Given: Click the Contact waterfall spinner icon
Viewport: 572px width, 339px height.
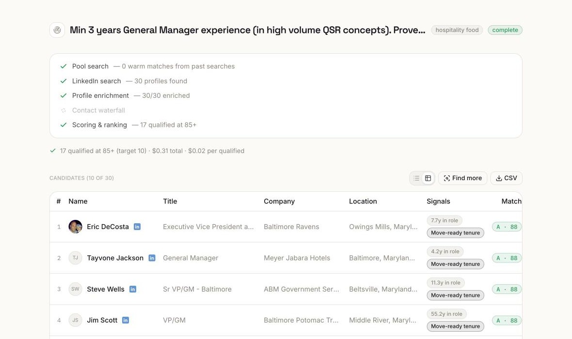Looking at the screenshot, I should click(64, 110).
